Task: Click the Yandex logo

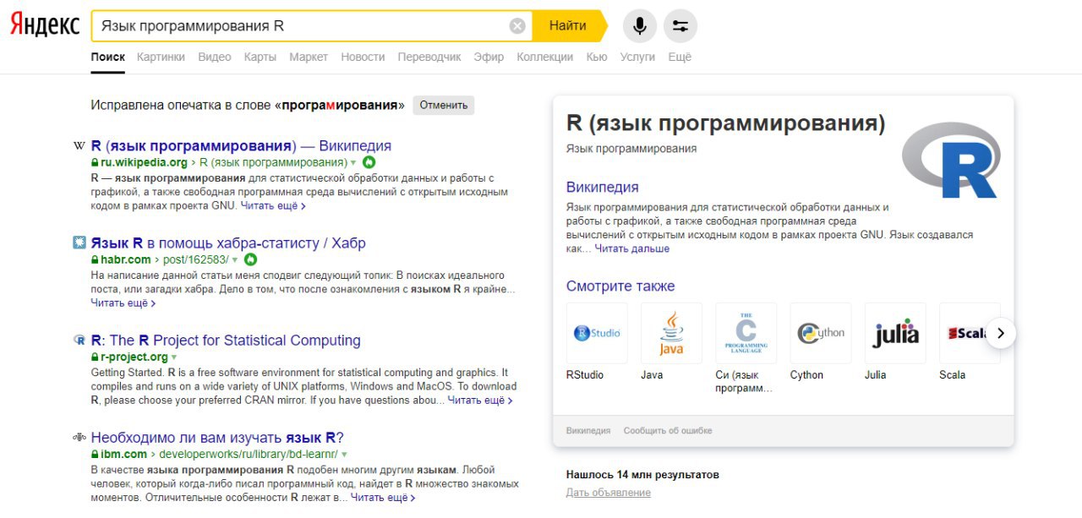Action: 45,25
